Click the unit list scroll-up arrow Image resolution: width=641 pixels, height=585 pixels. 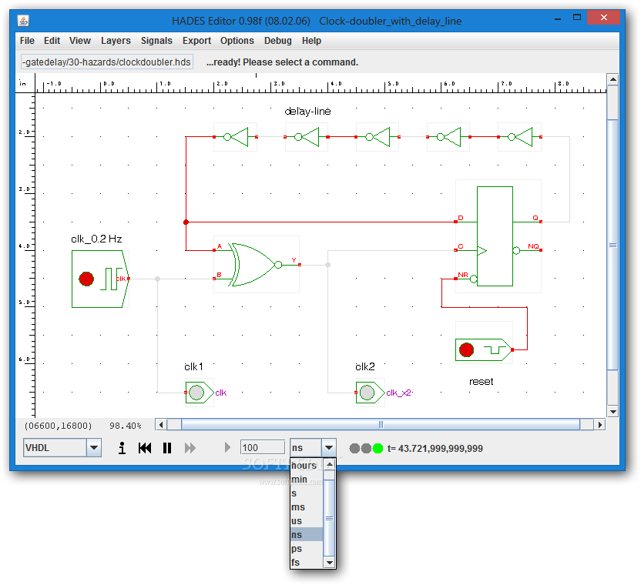[329, 465]
